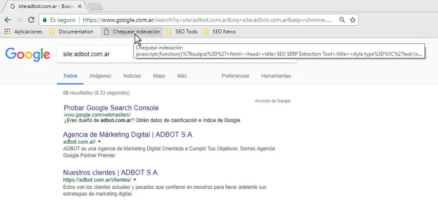
Task: Click the forward navigation arrow
Action: click(19, 20)
